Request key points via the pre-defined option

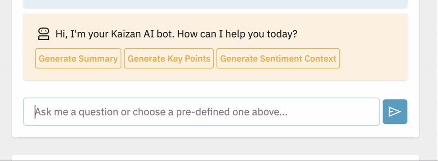pyautogui.click(x=169, y=58)
